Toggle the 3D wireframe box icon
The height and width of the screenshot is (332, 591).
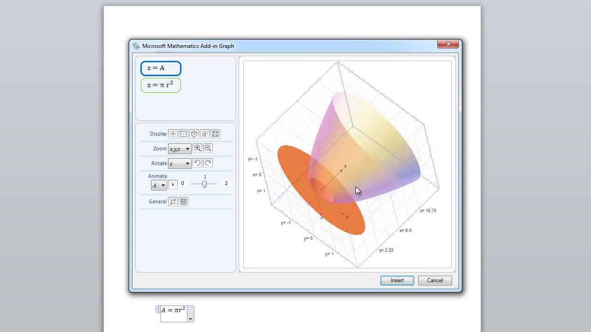click(194, 134)
